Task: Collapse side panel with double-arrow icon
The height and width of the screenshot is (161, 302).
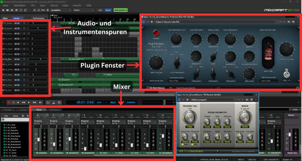Action: [x=27, y=116]
